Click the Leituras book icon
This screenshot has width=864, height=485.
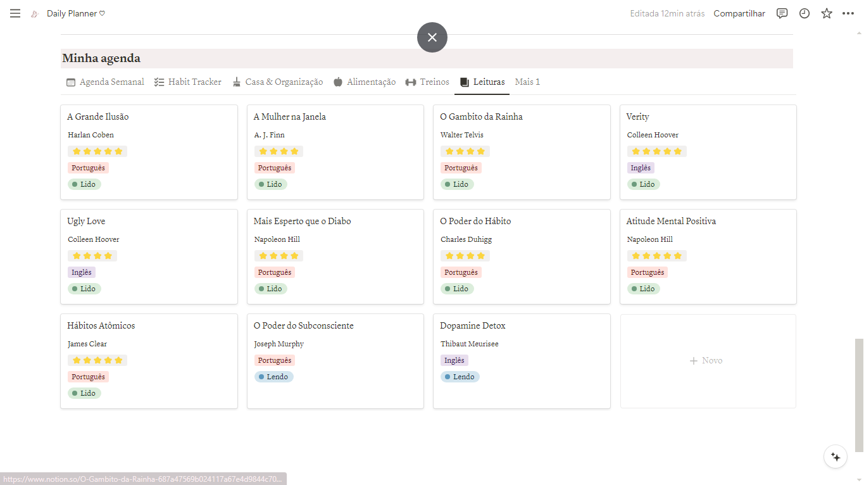[465, 82]
